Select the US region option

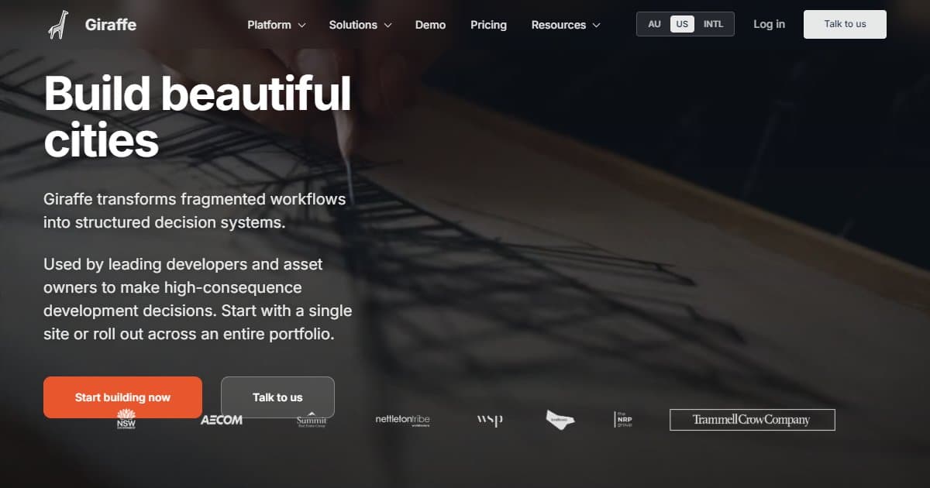[682, 24]
